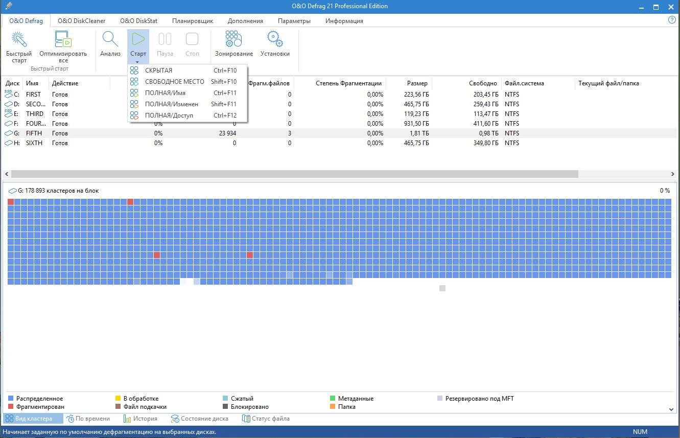Click the horizontal scrollbar thumb under drive list
Image resolution: width=680 pixels, height=438 pixels.
point(294,174)
